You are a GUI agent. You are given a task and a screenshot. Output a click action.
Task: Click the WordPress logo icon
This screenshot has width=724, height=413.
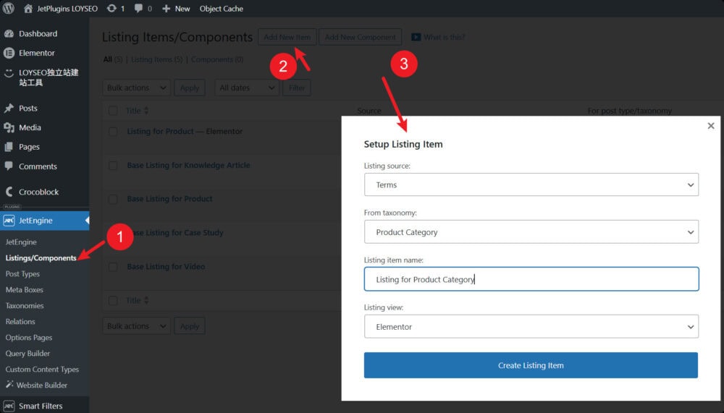coord(8,8)
